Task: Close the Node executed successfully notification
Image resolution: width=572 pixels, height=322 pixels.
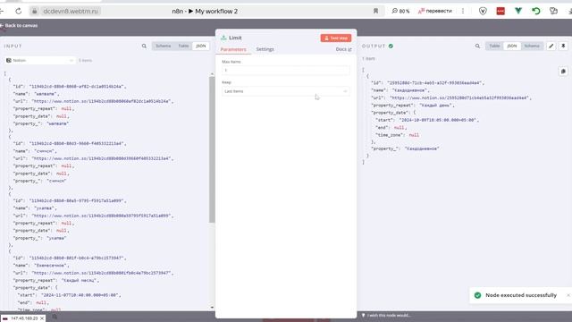Action: (x=568, y=295)
